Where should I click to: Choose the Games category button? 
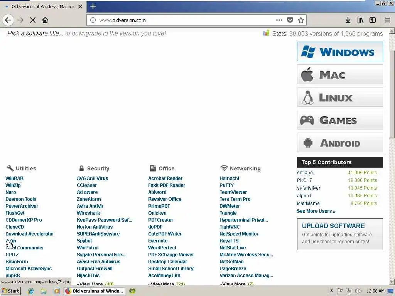tap(340, 120)
